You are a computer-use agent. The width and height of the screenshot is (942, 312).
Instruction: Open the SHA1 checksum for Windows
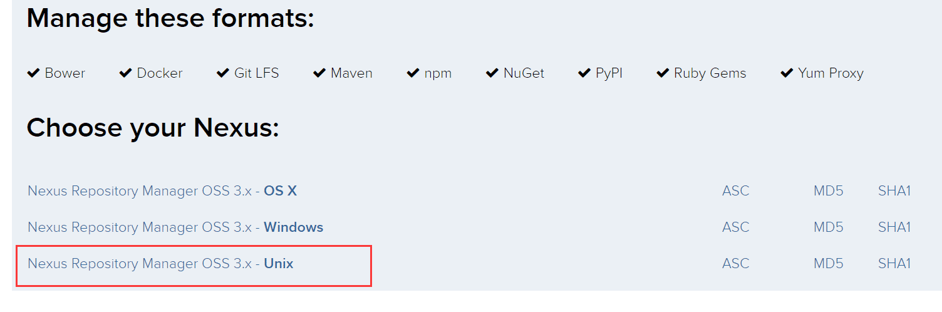894,227
